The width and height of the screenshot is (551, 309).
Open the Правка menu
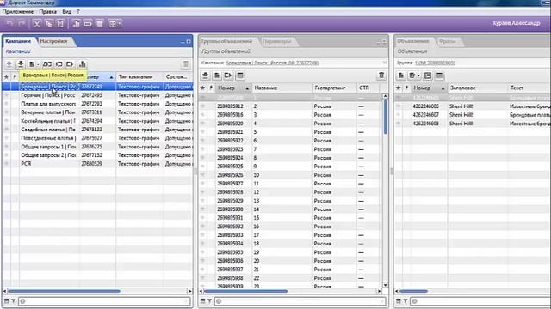click(48, 11)
